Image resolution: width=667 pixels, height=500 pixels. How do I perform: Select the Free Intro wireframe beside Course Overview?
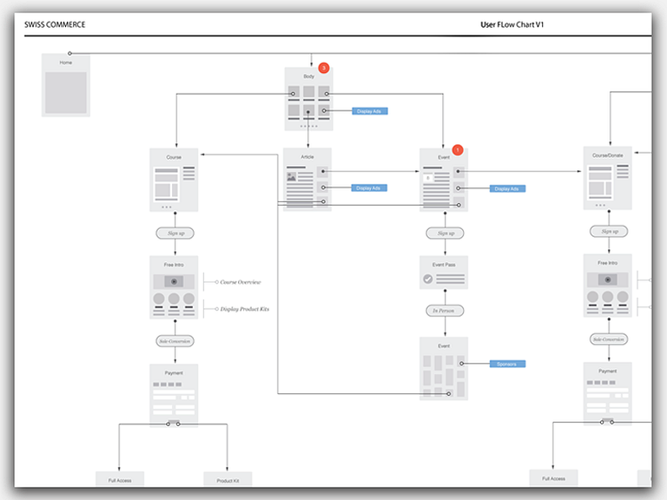click(x=174, y=287)
